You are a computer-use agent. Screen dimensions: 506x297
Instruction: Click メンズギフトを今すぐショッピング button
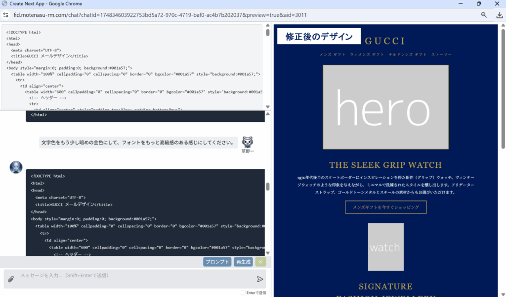[385, 207]
